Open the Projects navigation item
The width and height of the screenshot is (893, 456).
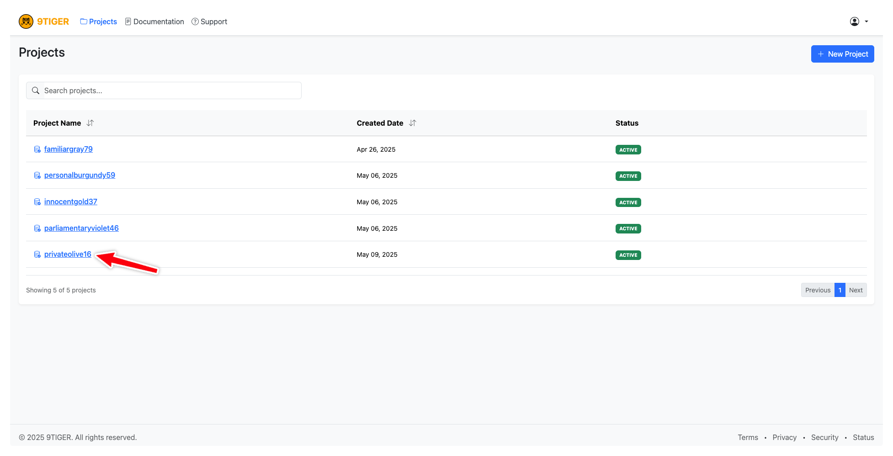[99, 21]
